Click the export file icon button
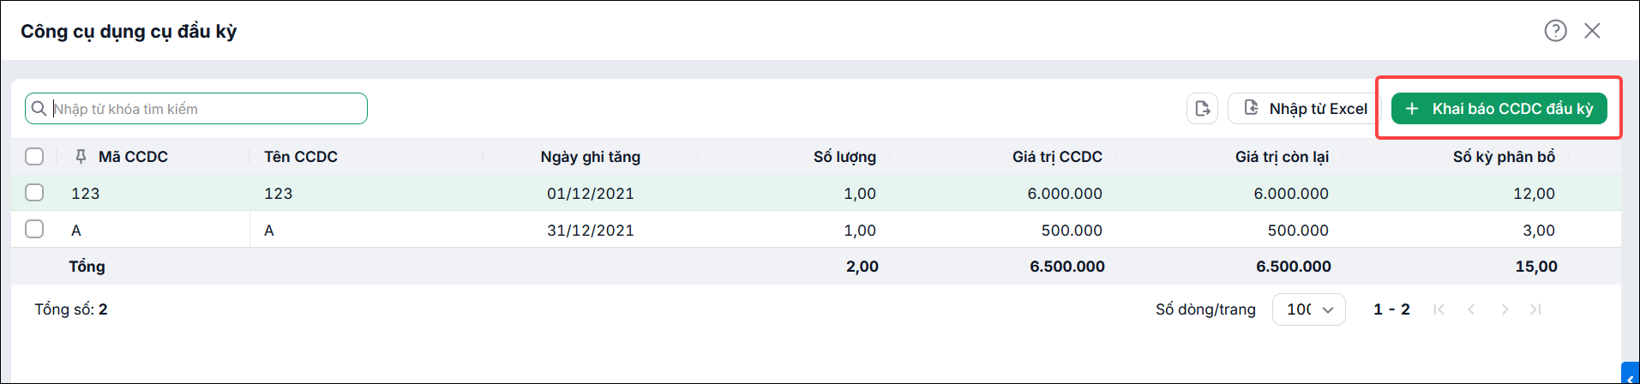Screen dimensions: 1640x384 pyautogui.click(x=1203, y=109)
